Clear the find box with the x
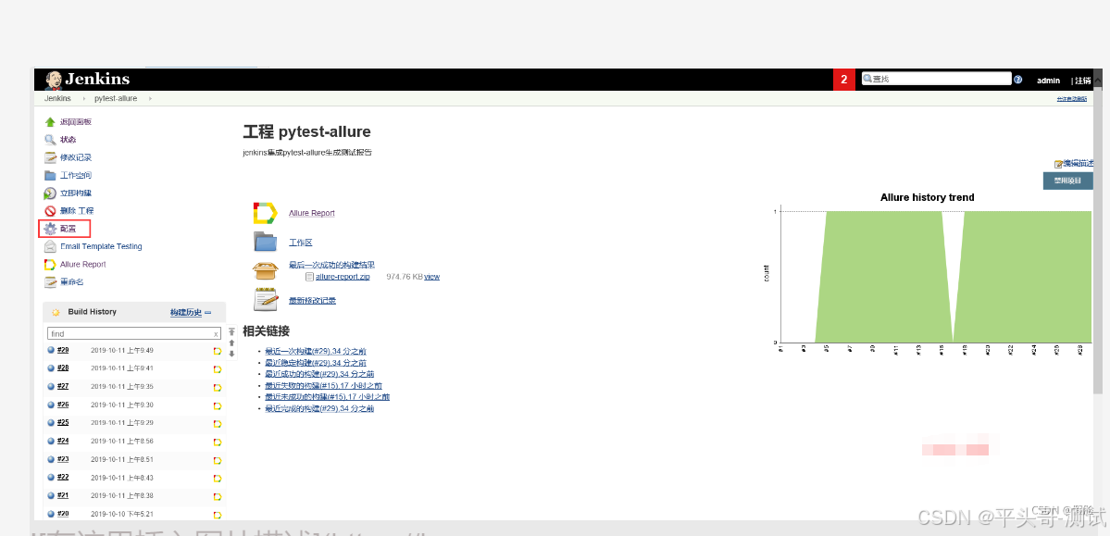 click(x=216, y=333)
